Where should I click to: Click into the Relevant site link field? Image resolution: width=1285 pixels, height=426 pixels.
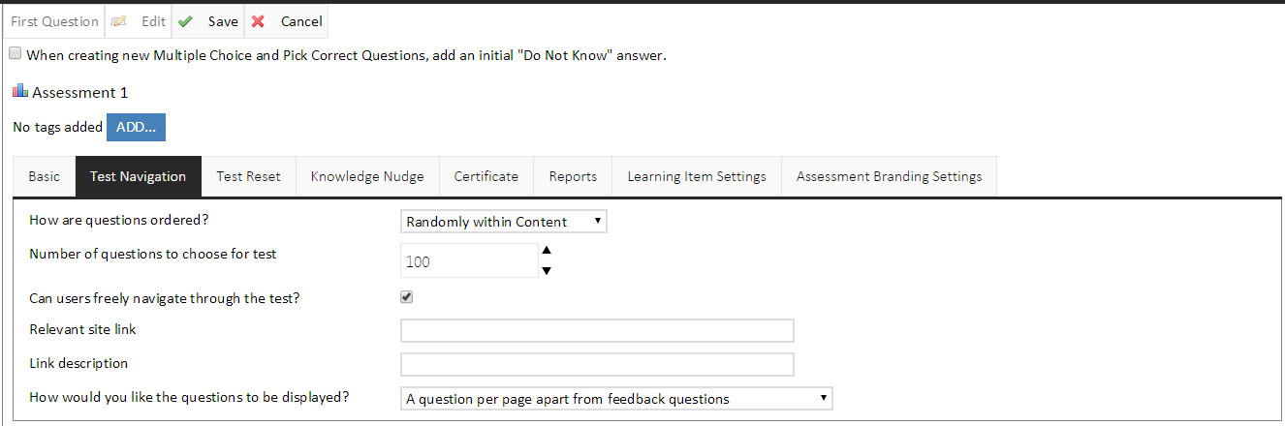click(597, 331)
